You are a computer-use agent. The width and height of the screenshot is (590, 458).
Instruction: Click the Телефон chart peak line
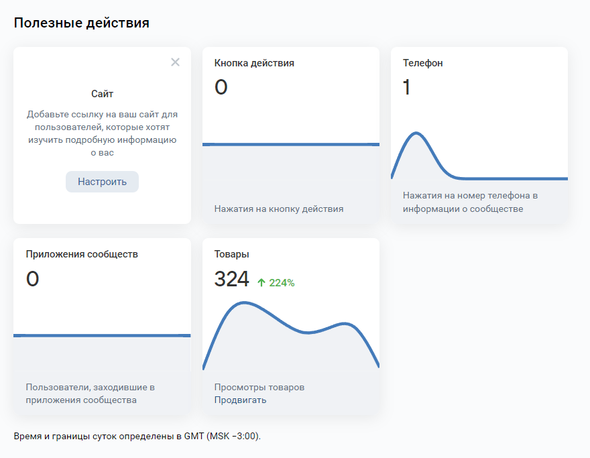(416, 133)
